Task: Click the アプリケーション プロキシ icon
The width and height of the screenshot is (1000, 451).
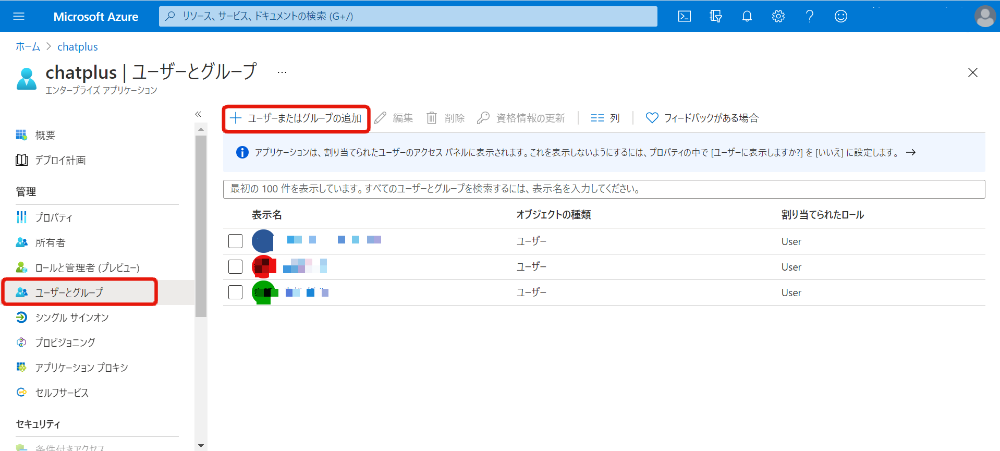Action: [21, 368]
